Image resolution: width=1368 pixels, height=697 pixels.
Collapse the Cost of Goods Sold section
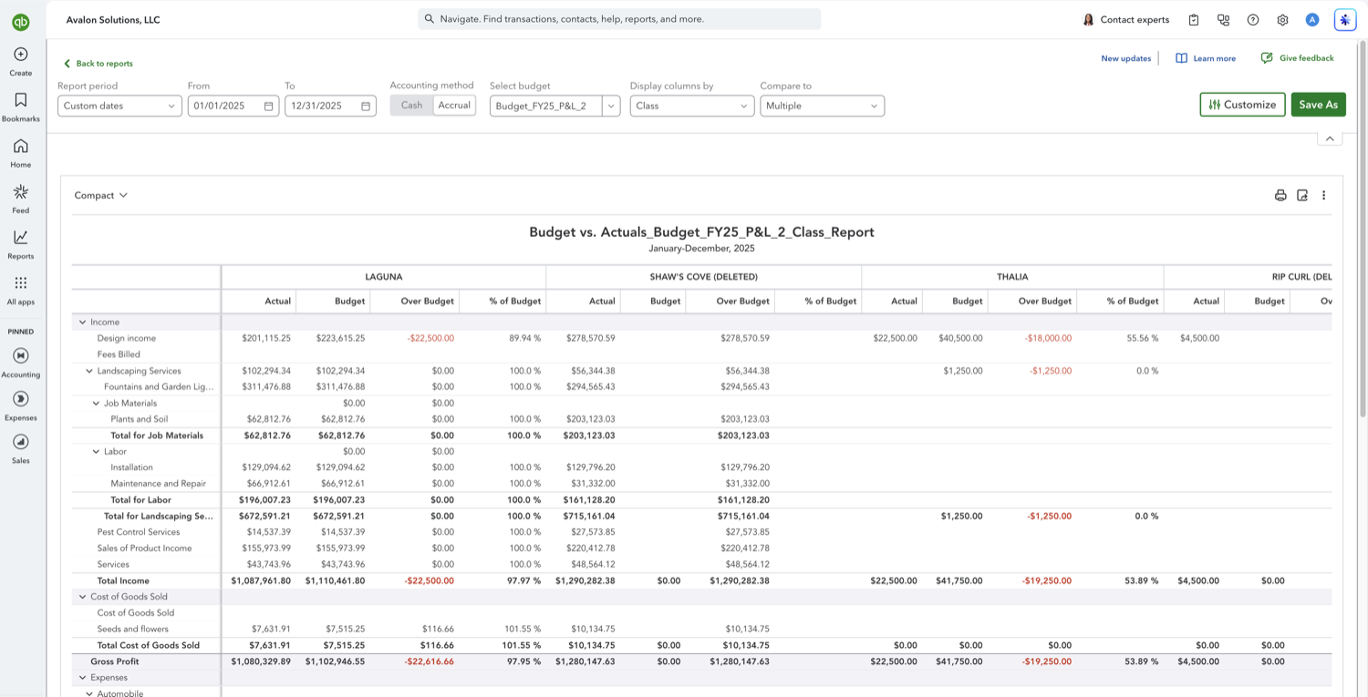82,597
